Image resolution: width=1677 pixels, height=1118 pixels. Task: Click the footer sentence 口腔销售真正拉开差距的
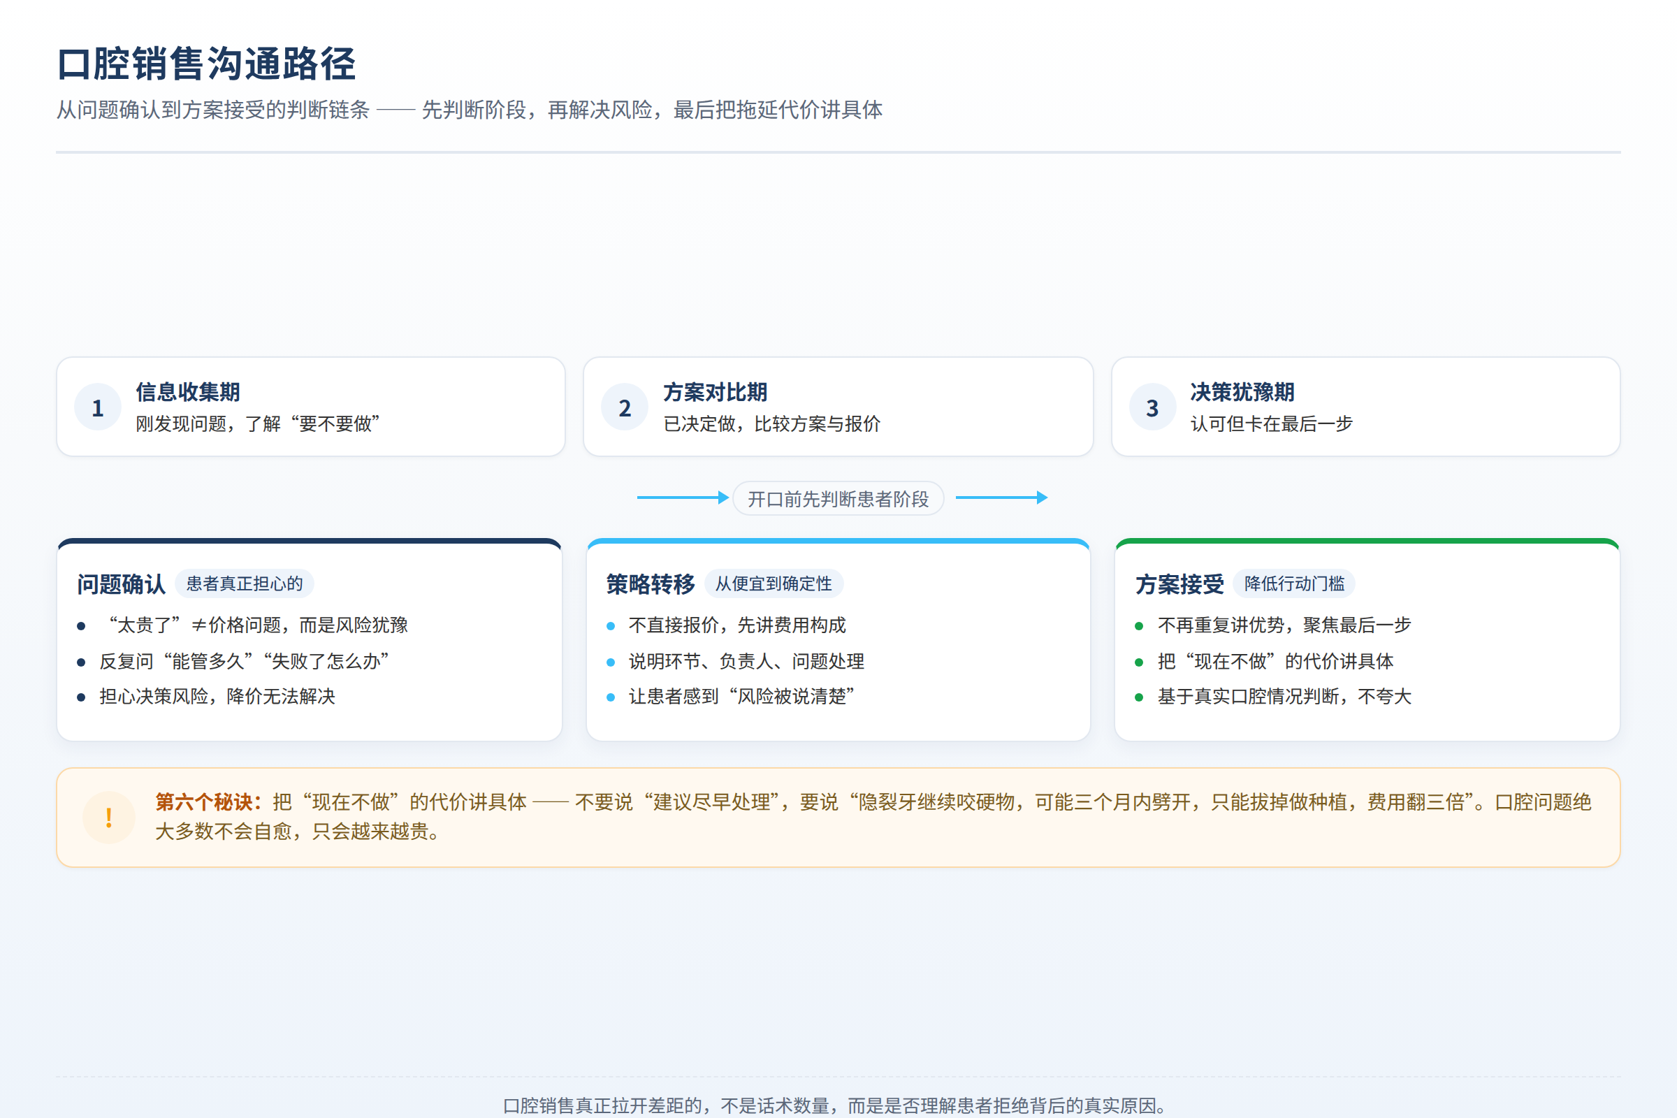(837, 1105)
